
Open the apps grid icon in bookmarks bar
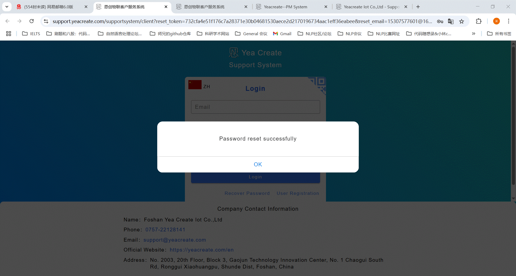(x=9, y=34)
